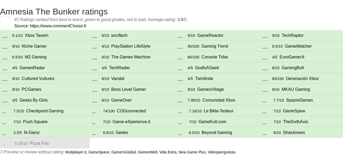Click the star icon beside Geeks By Girls
This screenshot has height=155, width=343.
click(5, 101)
